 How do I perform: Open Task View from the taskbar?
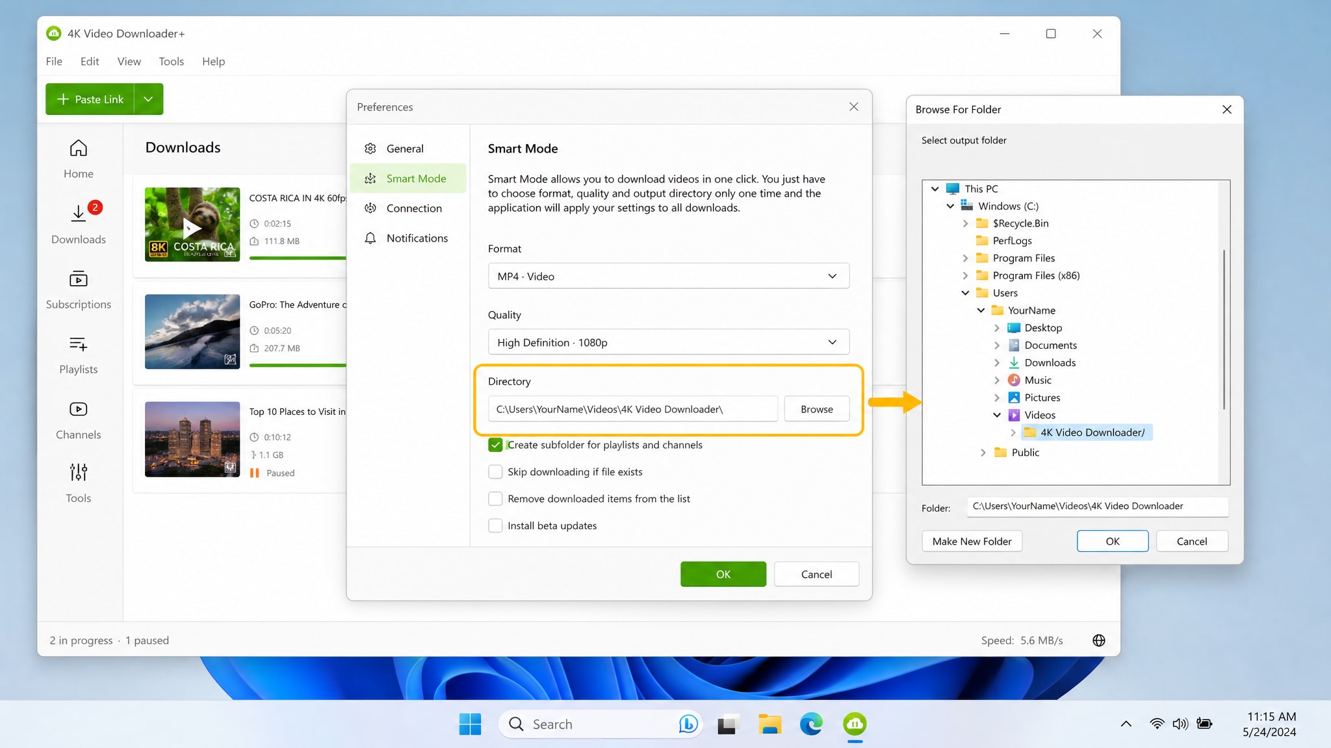click(x=728, y=724)
